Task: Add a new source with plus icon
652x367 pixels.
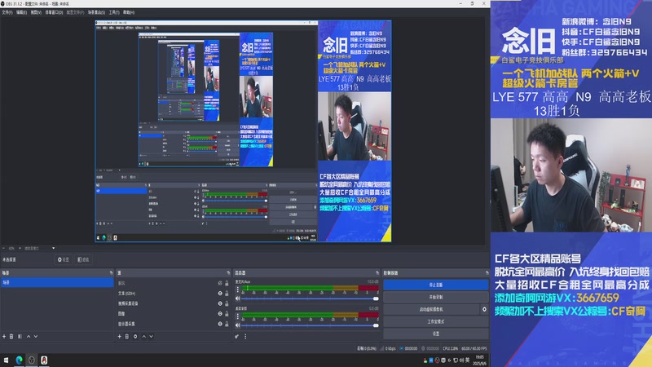Action: (x=119, y=336)
